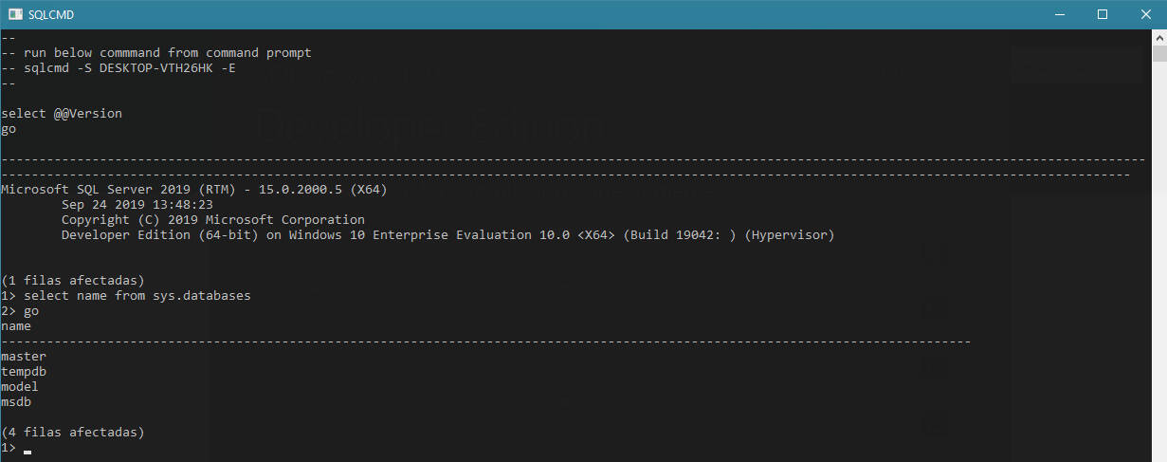This screenshot has height=462, width=1167.
Task: Click '(1 filas afectadas)' message
Action: coord(73,281)
